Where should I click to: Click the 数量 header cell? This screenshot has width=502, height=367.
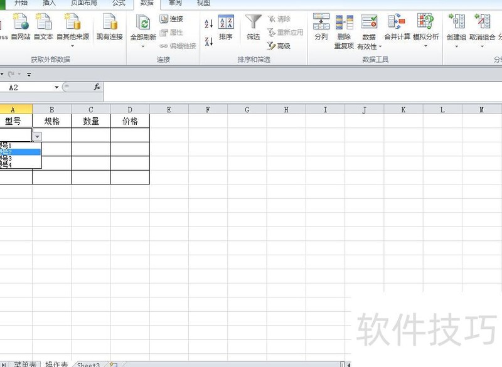coord(91,121)
